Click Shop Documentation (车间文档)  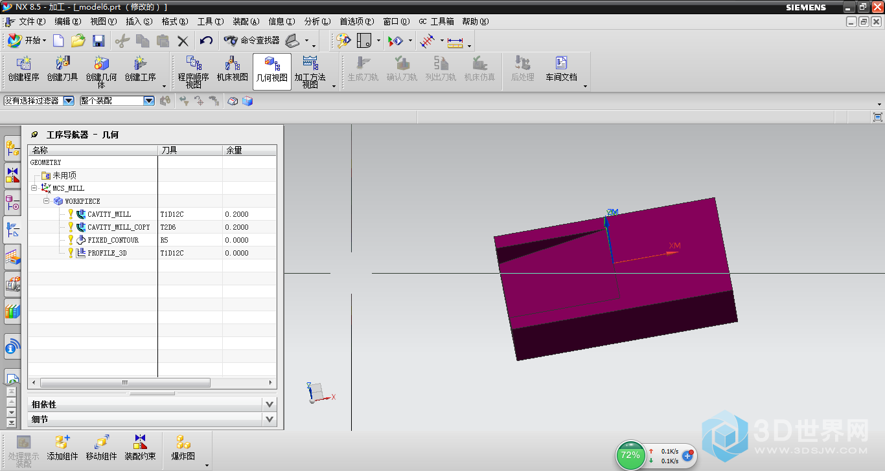click(561, 69)
